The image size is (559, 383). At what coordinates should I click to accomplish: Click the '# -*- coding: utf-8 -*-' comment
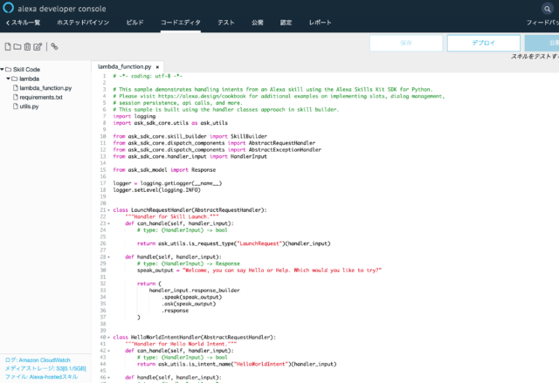[148, 76]
